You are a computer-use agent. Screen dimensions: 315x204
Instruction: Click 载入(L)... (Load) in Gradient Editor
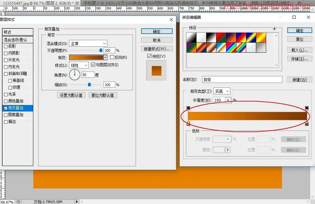299,50
